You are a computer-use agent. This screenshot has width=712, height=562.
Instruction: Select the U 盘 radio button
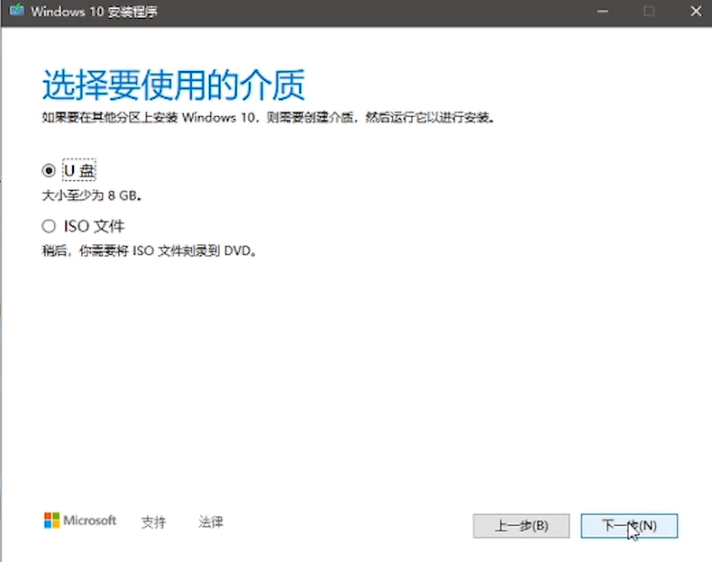[49, 170]
